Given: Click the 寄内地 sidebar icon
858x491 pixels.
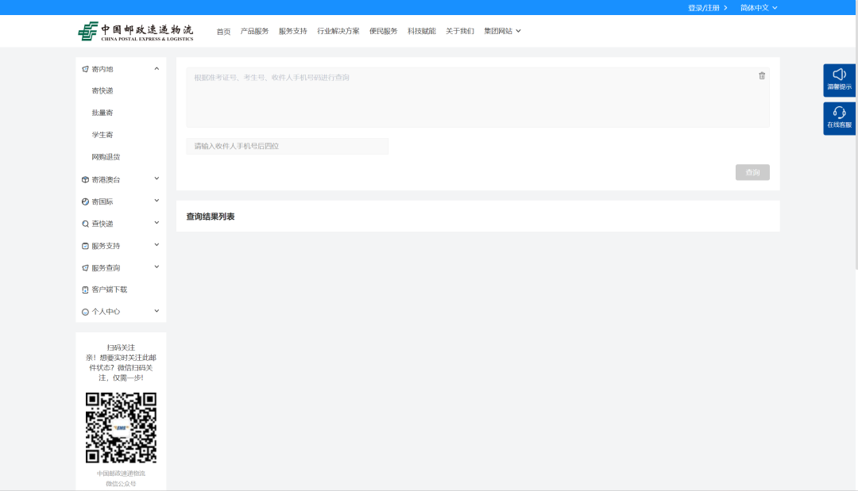Looking at the screenshot, I should click(x=85, y=69).
